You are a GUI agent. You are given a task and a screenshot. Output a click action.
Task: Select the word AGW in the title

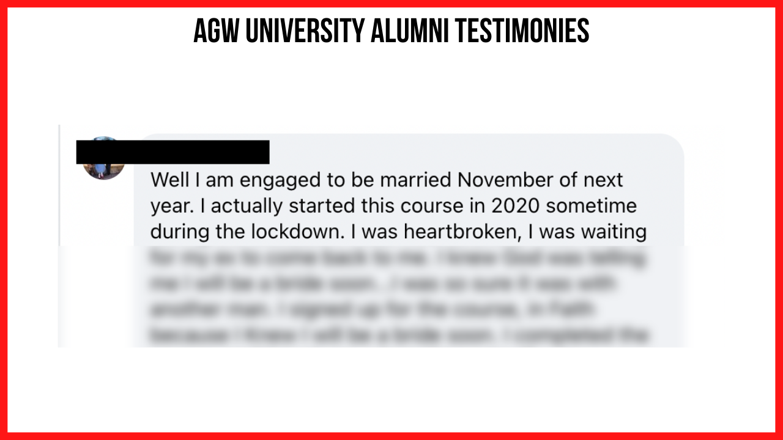(x=216, y=31)
